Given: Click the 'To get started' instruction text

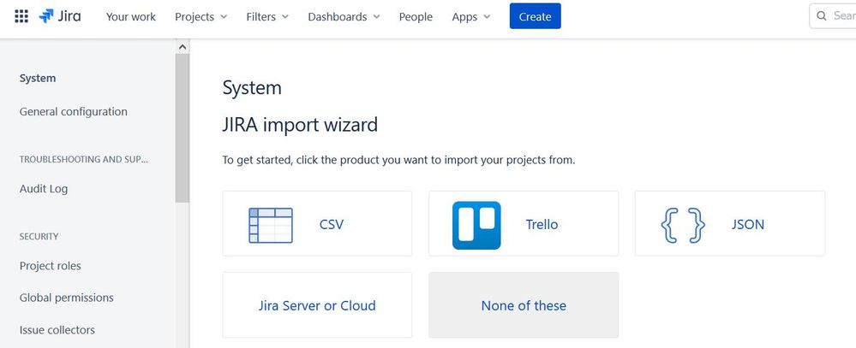Looking at the screenshot, I should (x=398, y=160).
